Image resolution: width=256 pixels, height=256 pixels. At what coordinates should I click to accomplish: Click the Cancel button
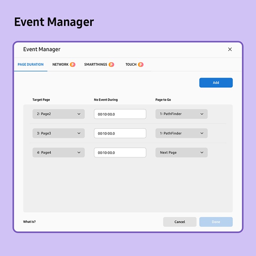pyautogui.click(x=180, y=222)
